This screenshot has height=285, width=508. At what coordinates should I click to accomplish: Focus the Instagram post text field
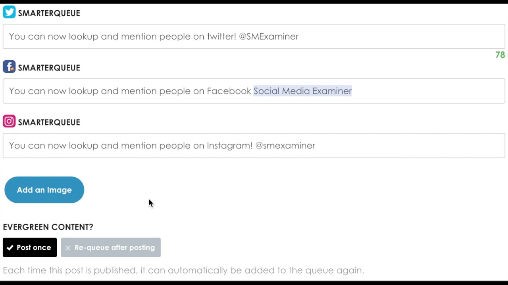pos(254,146)
